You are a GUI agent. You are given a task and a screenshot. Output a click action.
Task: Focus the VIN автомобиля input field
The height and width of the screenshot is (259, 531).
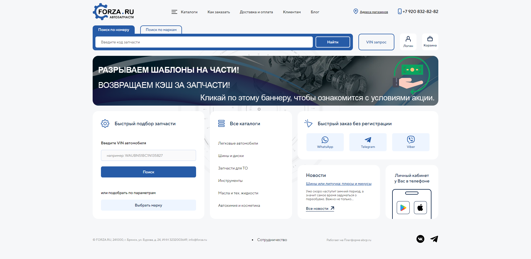click(149, 155)
